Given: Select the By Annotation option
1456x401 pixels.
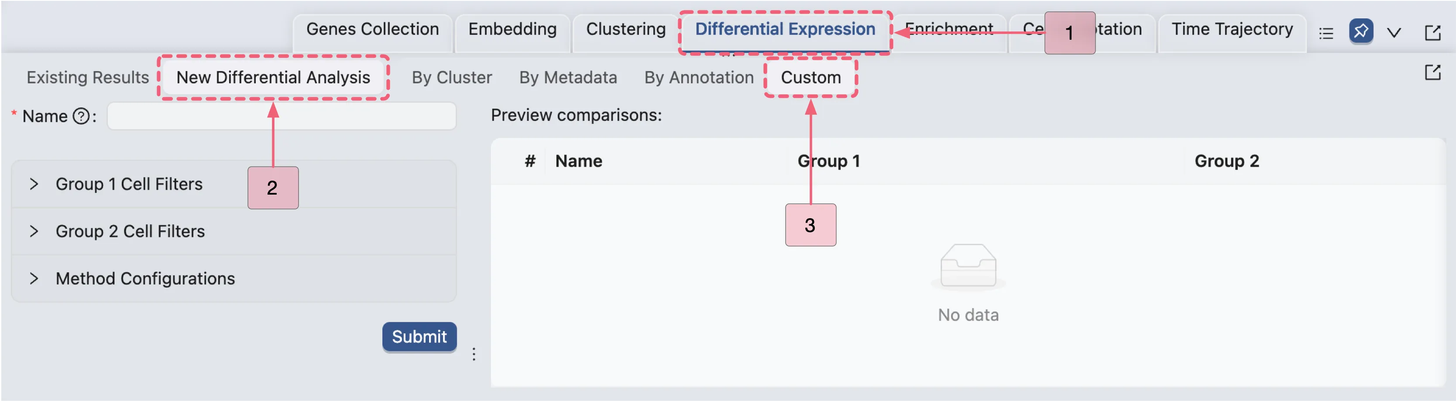Looking at the screenshot, I should [699, 77].
